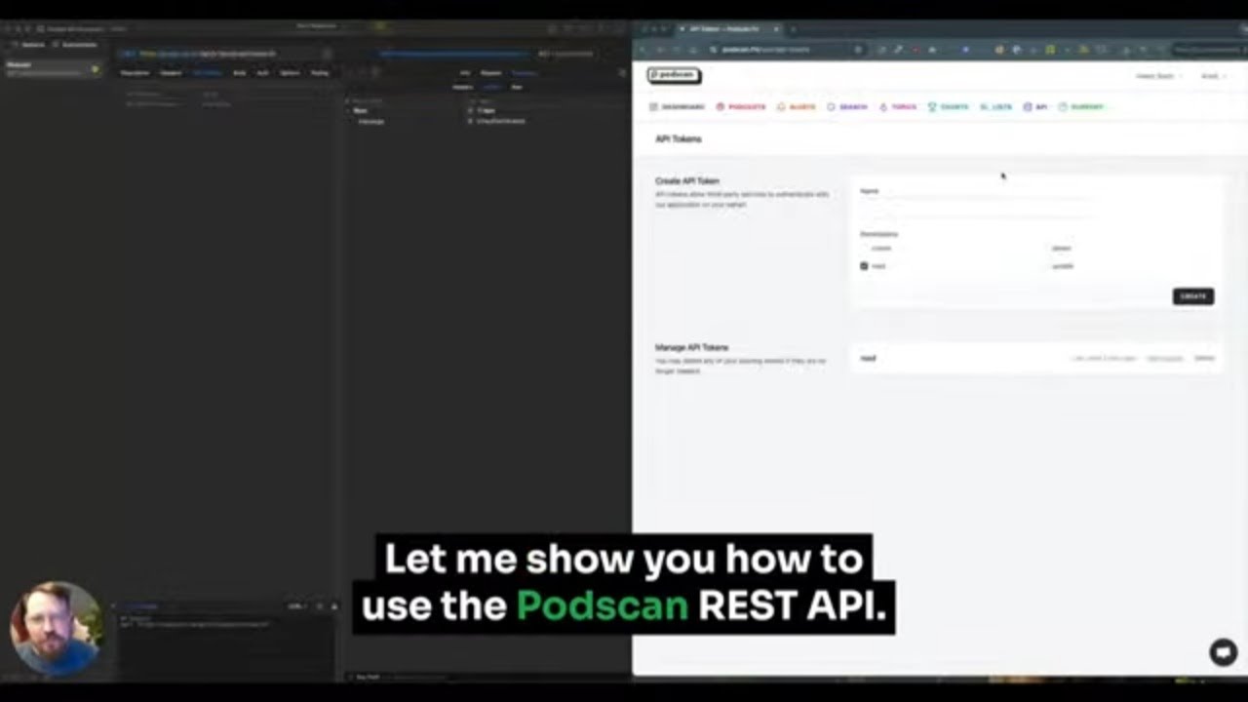Image resolution: width=1248 pixels, height=702 pixels.
Task: Select the Body tab in the API client
Action: pyautogui.click(x=239, y=73)
